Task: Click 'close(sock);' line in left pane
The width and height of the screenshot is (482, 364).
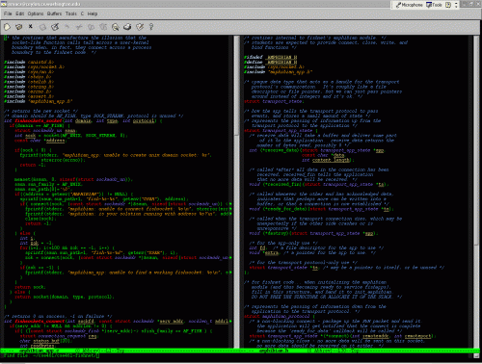Action: 40,219
